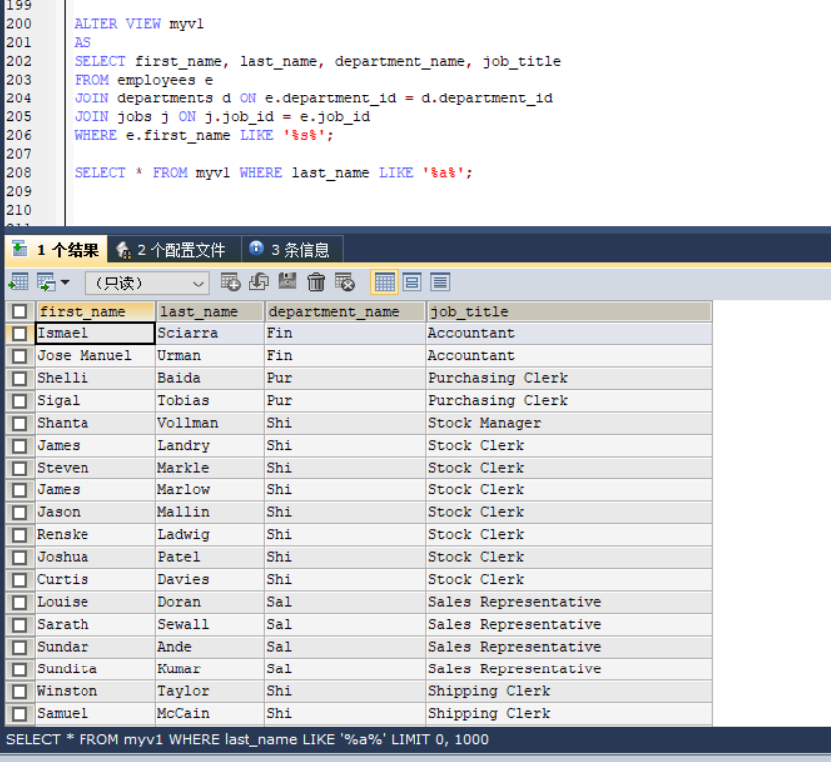Select the Kumar last name cell
Image resolution: width=831 pixels, height=762 pixels.
coord(210,669)
